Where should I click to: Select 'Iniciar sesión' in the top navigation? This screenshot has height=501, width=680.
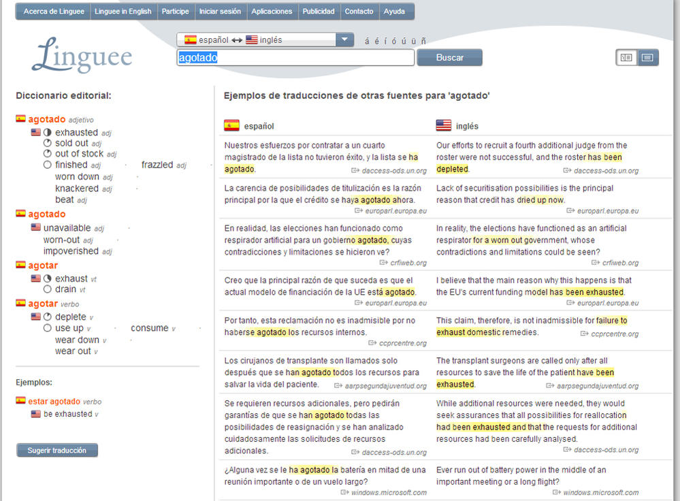(220, 12)
